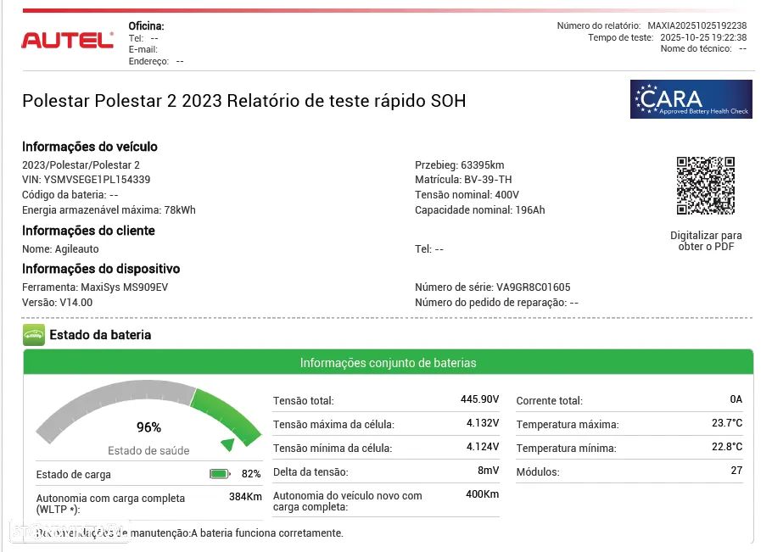Click the minimum temperature 22.8°C
The image size is (772, 552).
pos(727,447)
